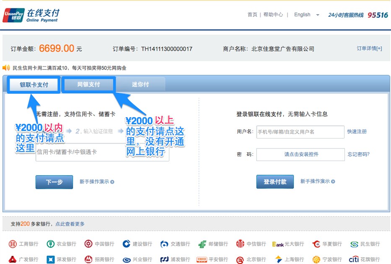The height and width of the screenshot is (264, 391).
Task: Select the 深发银行 bank icon
Action: 51,259
